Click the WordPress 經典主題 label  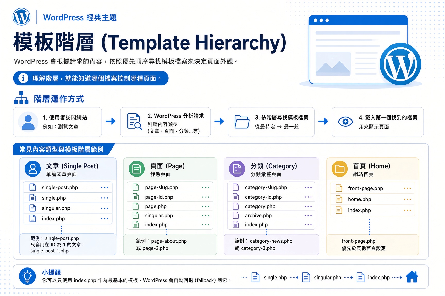(x=80, y=17)
